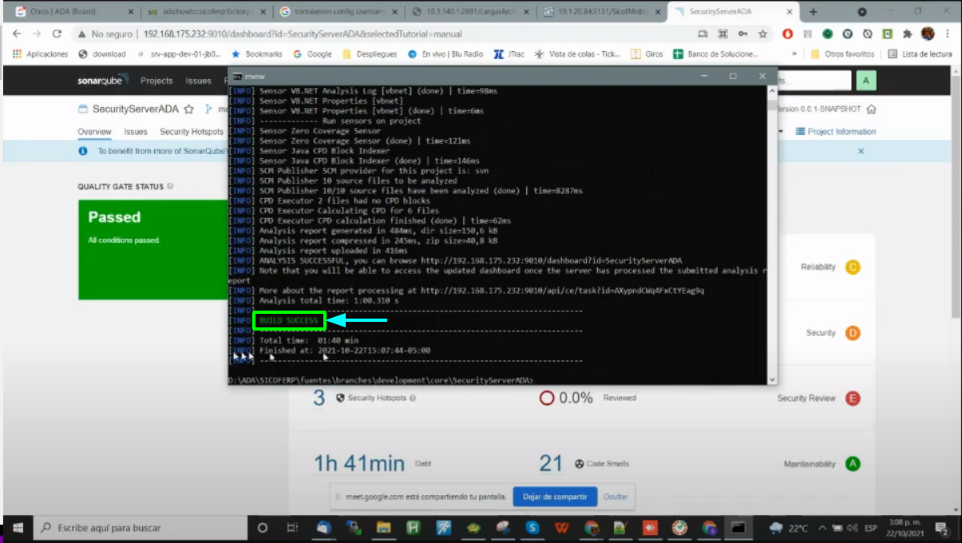Click the Maintainability rating A badge
This screenshot has height=543, width=962.
(853, 464)
